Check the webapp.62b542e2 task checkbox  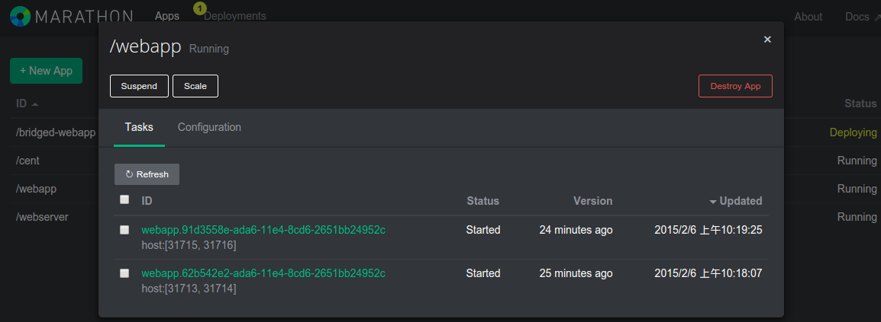pyautogui.click(x=124, y=273)
